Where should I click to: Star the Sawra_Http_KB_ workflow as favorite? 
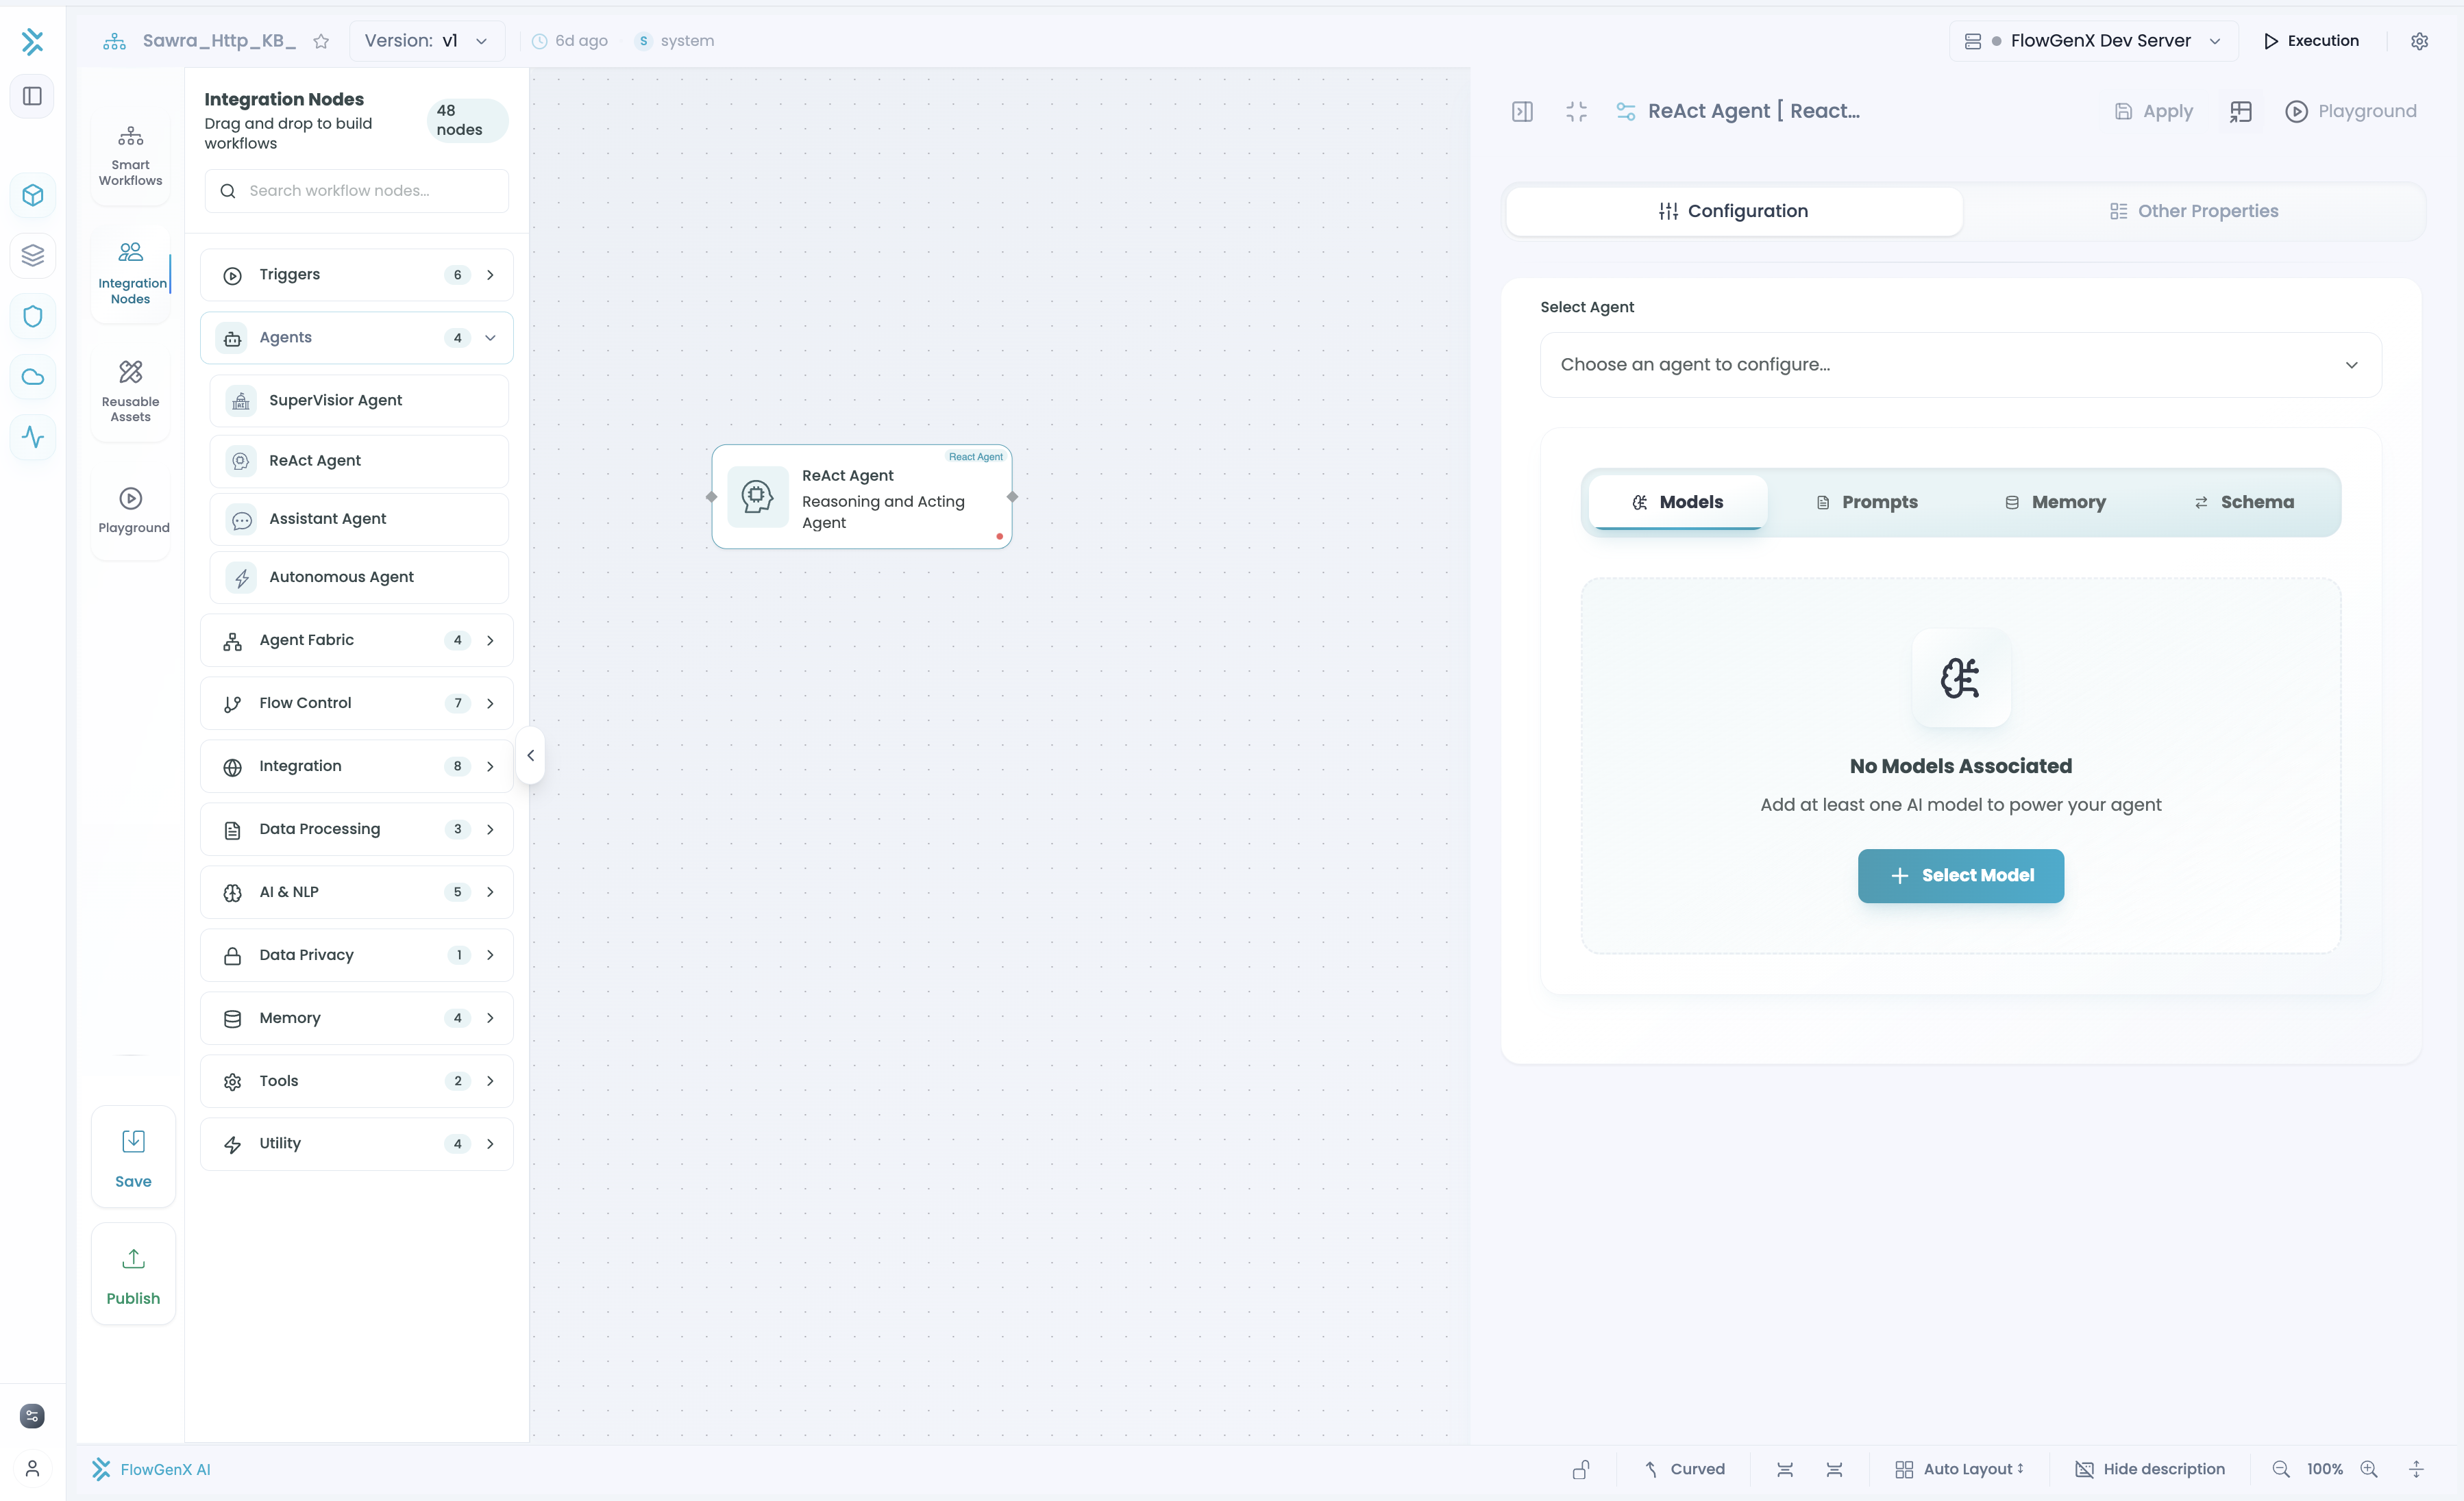point(321,41)
